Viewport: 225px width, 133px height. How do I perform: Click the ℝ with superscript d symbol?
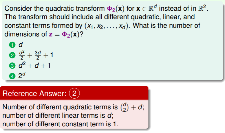click(147, 6)
